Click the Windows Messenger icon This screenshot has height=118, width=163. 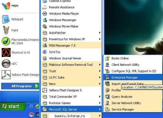click(x=45, y=20)
